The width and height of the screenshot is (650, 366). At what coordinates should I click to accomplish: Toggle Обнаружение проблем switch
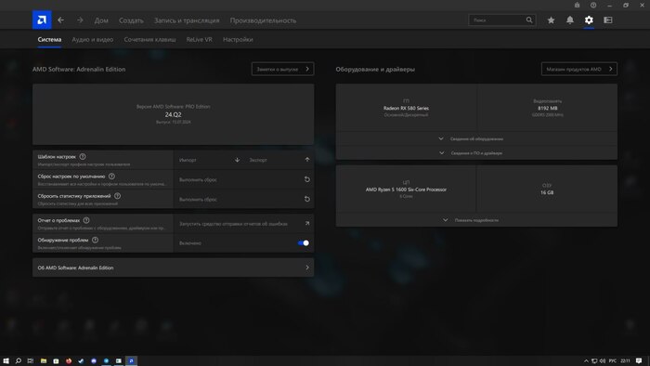click(x=304, y=242)
